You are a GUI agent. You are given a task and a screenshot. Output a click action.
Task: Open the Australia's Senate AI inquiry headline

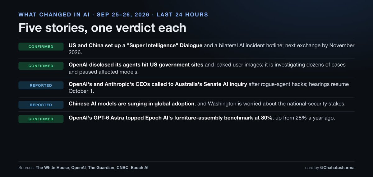(158, 84)
